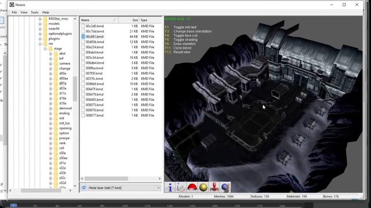
Task: Open the Tools menu
Action: (35, 12)
